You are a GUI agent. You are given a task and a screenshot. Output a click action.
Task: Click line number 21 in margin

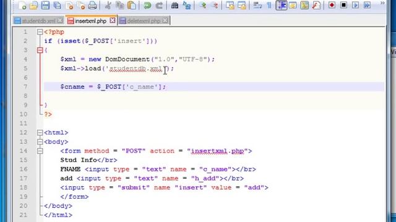24,215
